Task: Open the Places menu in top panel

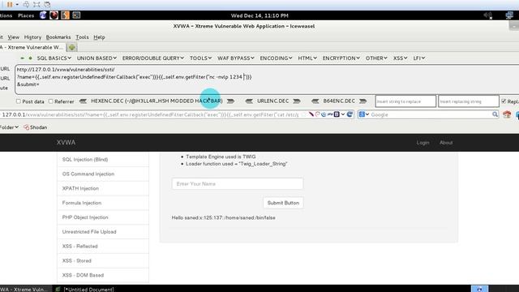Action: pos(26,15)
